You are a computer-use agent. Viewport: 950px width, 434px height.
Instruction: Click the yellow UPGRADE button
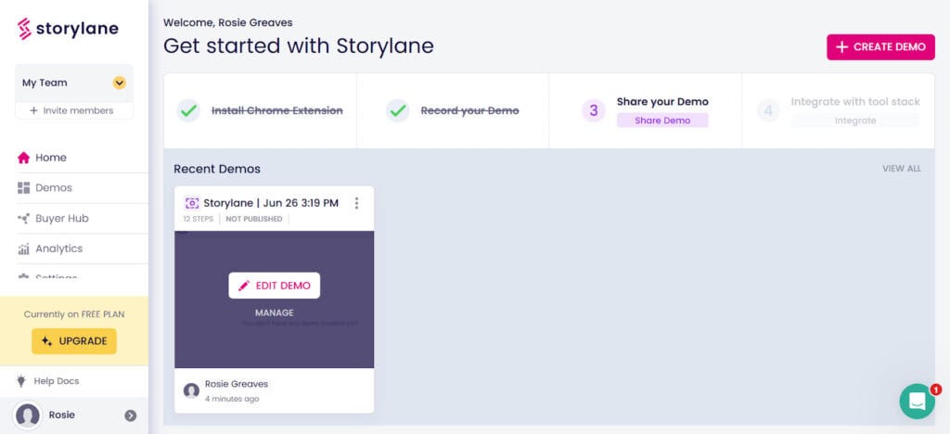point(74,341)
